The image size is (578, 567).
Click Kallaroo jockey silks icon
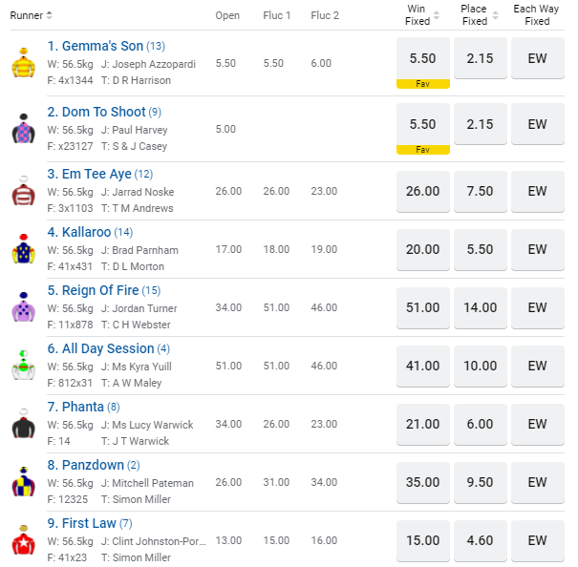click(x=23, y=250)
